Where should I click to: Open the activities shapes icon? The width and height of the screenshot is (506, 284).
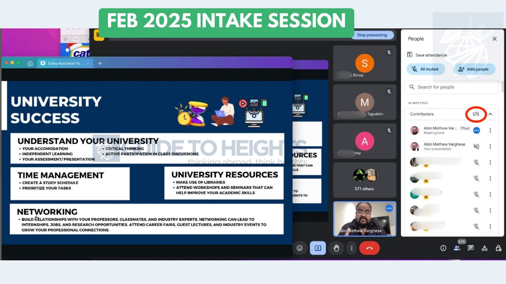(485, 248)
